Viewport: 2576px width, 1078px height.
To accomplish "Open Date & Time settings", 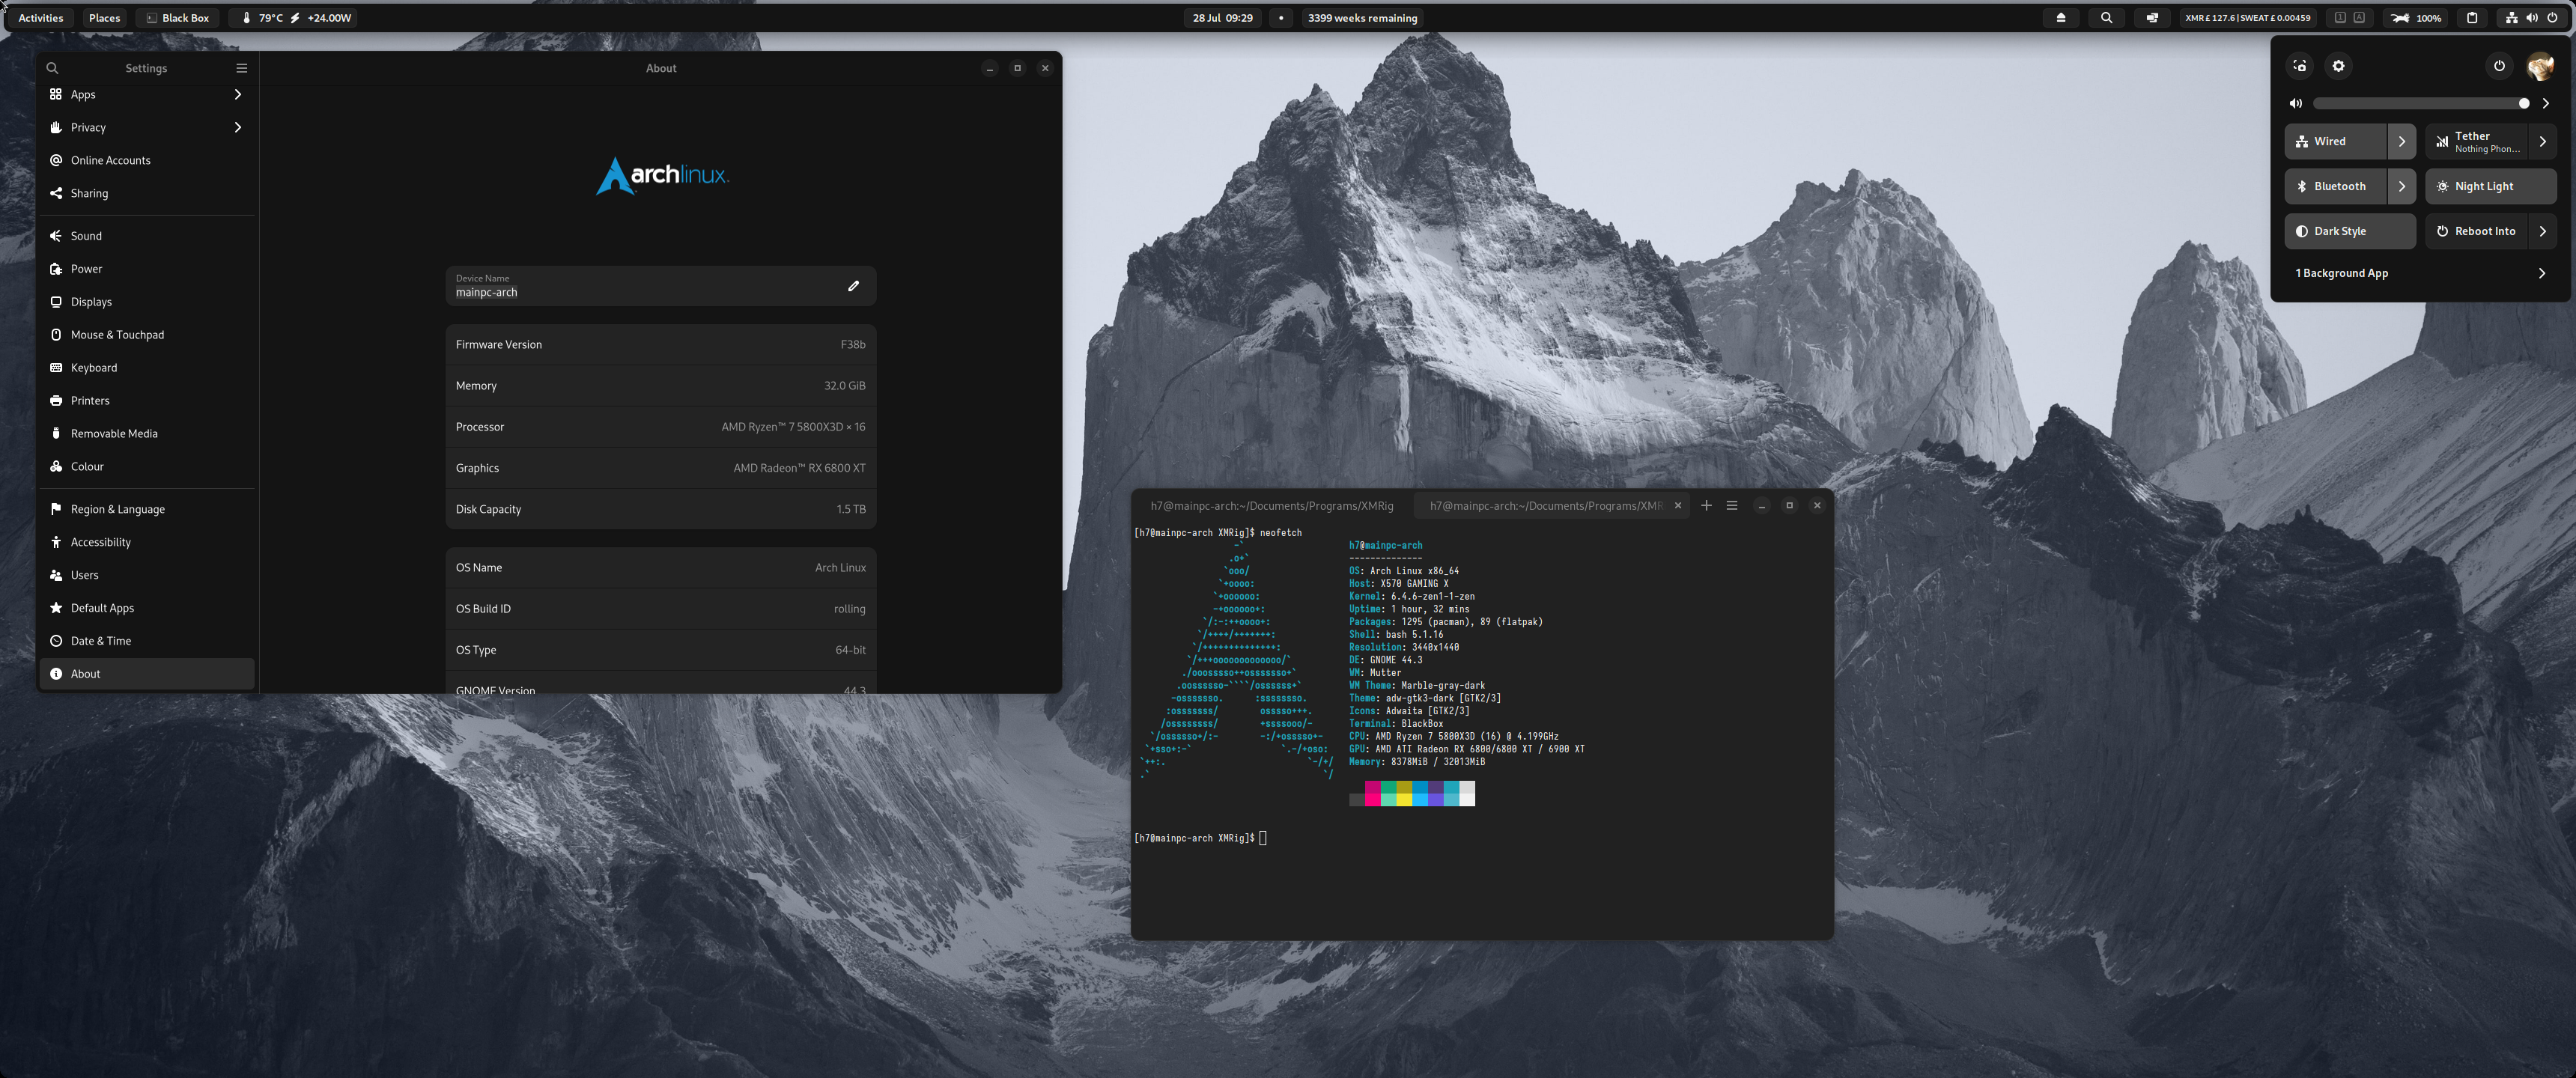I will click(x=147, y=641).
